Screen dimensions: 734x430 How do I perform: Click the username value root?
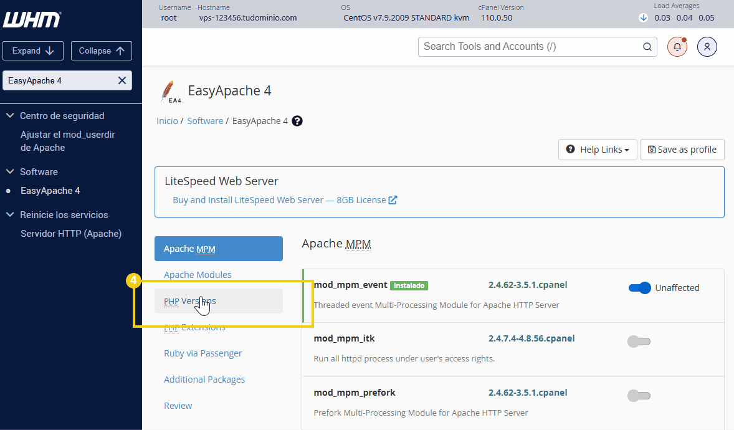[x=169, y=18]
